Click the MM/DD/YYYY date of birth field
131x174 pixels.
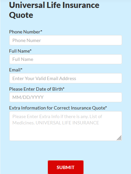tap(66, 97)
